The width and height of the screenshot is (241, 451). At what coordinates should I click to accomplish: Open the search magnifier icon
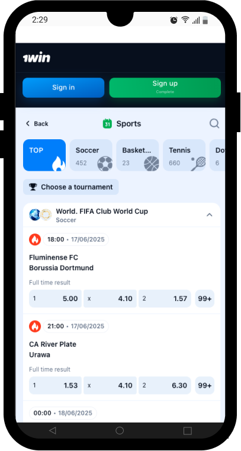pyautogui.click(x=214, y=124)
